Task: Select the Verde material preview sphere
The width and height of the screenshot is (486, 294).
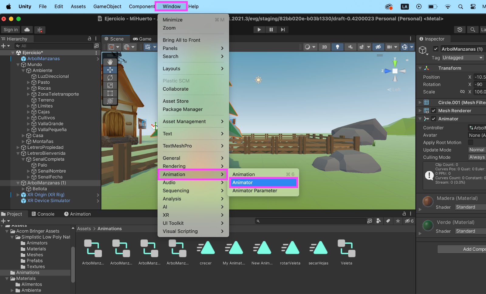Action: coord(428,225)
